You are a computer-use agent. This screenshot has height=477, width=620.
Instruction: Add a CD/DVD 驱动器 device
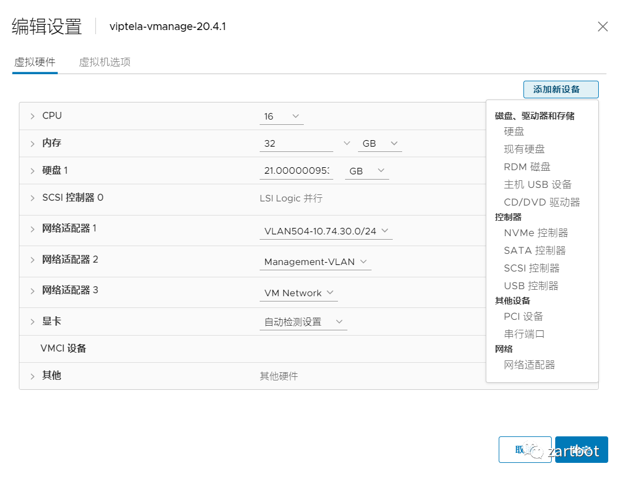[x=542, y=203]
